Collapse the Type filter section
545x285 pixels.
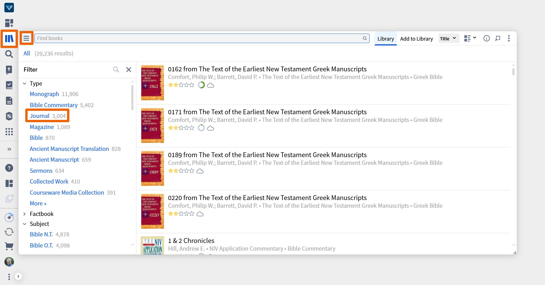click(x=24, y=83)
